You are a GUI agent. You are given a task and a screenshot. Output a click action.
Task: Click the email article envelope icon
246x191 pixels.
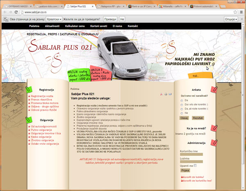point(170,94)
